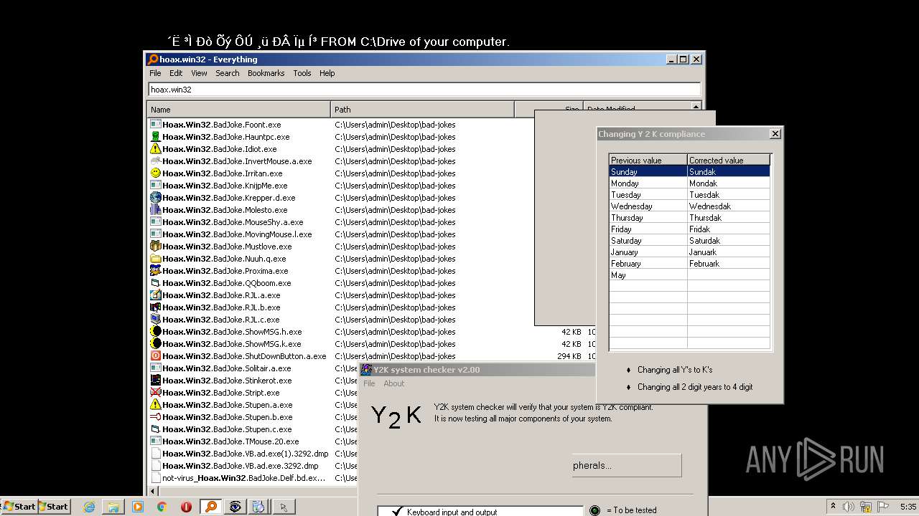Switch to Everything search taskbar icon
919x516 pixels.
click(210, 507)
